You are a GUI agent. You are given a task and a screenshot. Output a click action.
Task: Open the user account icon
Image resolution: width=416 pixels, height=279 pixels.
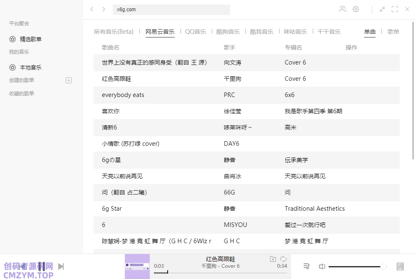click(342, 9)
